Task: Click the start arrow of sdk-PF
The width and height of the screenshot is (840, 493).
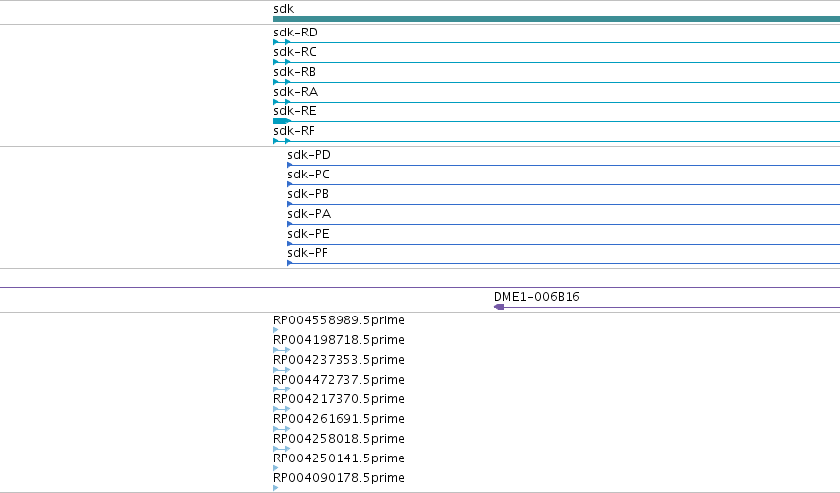Action: pos(290,263)
